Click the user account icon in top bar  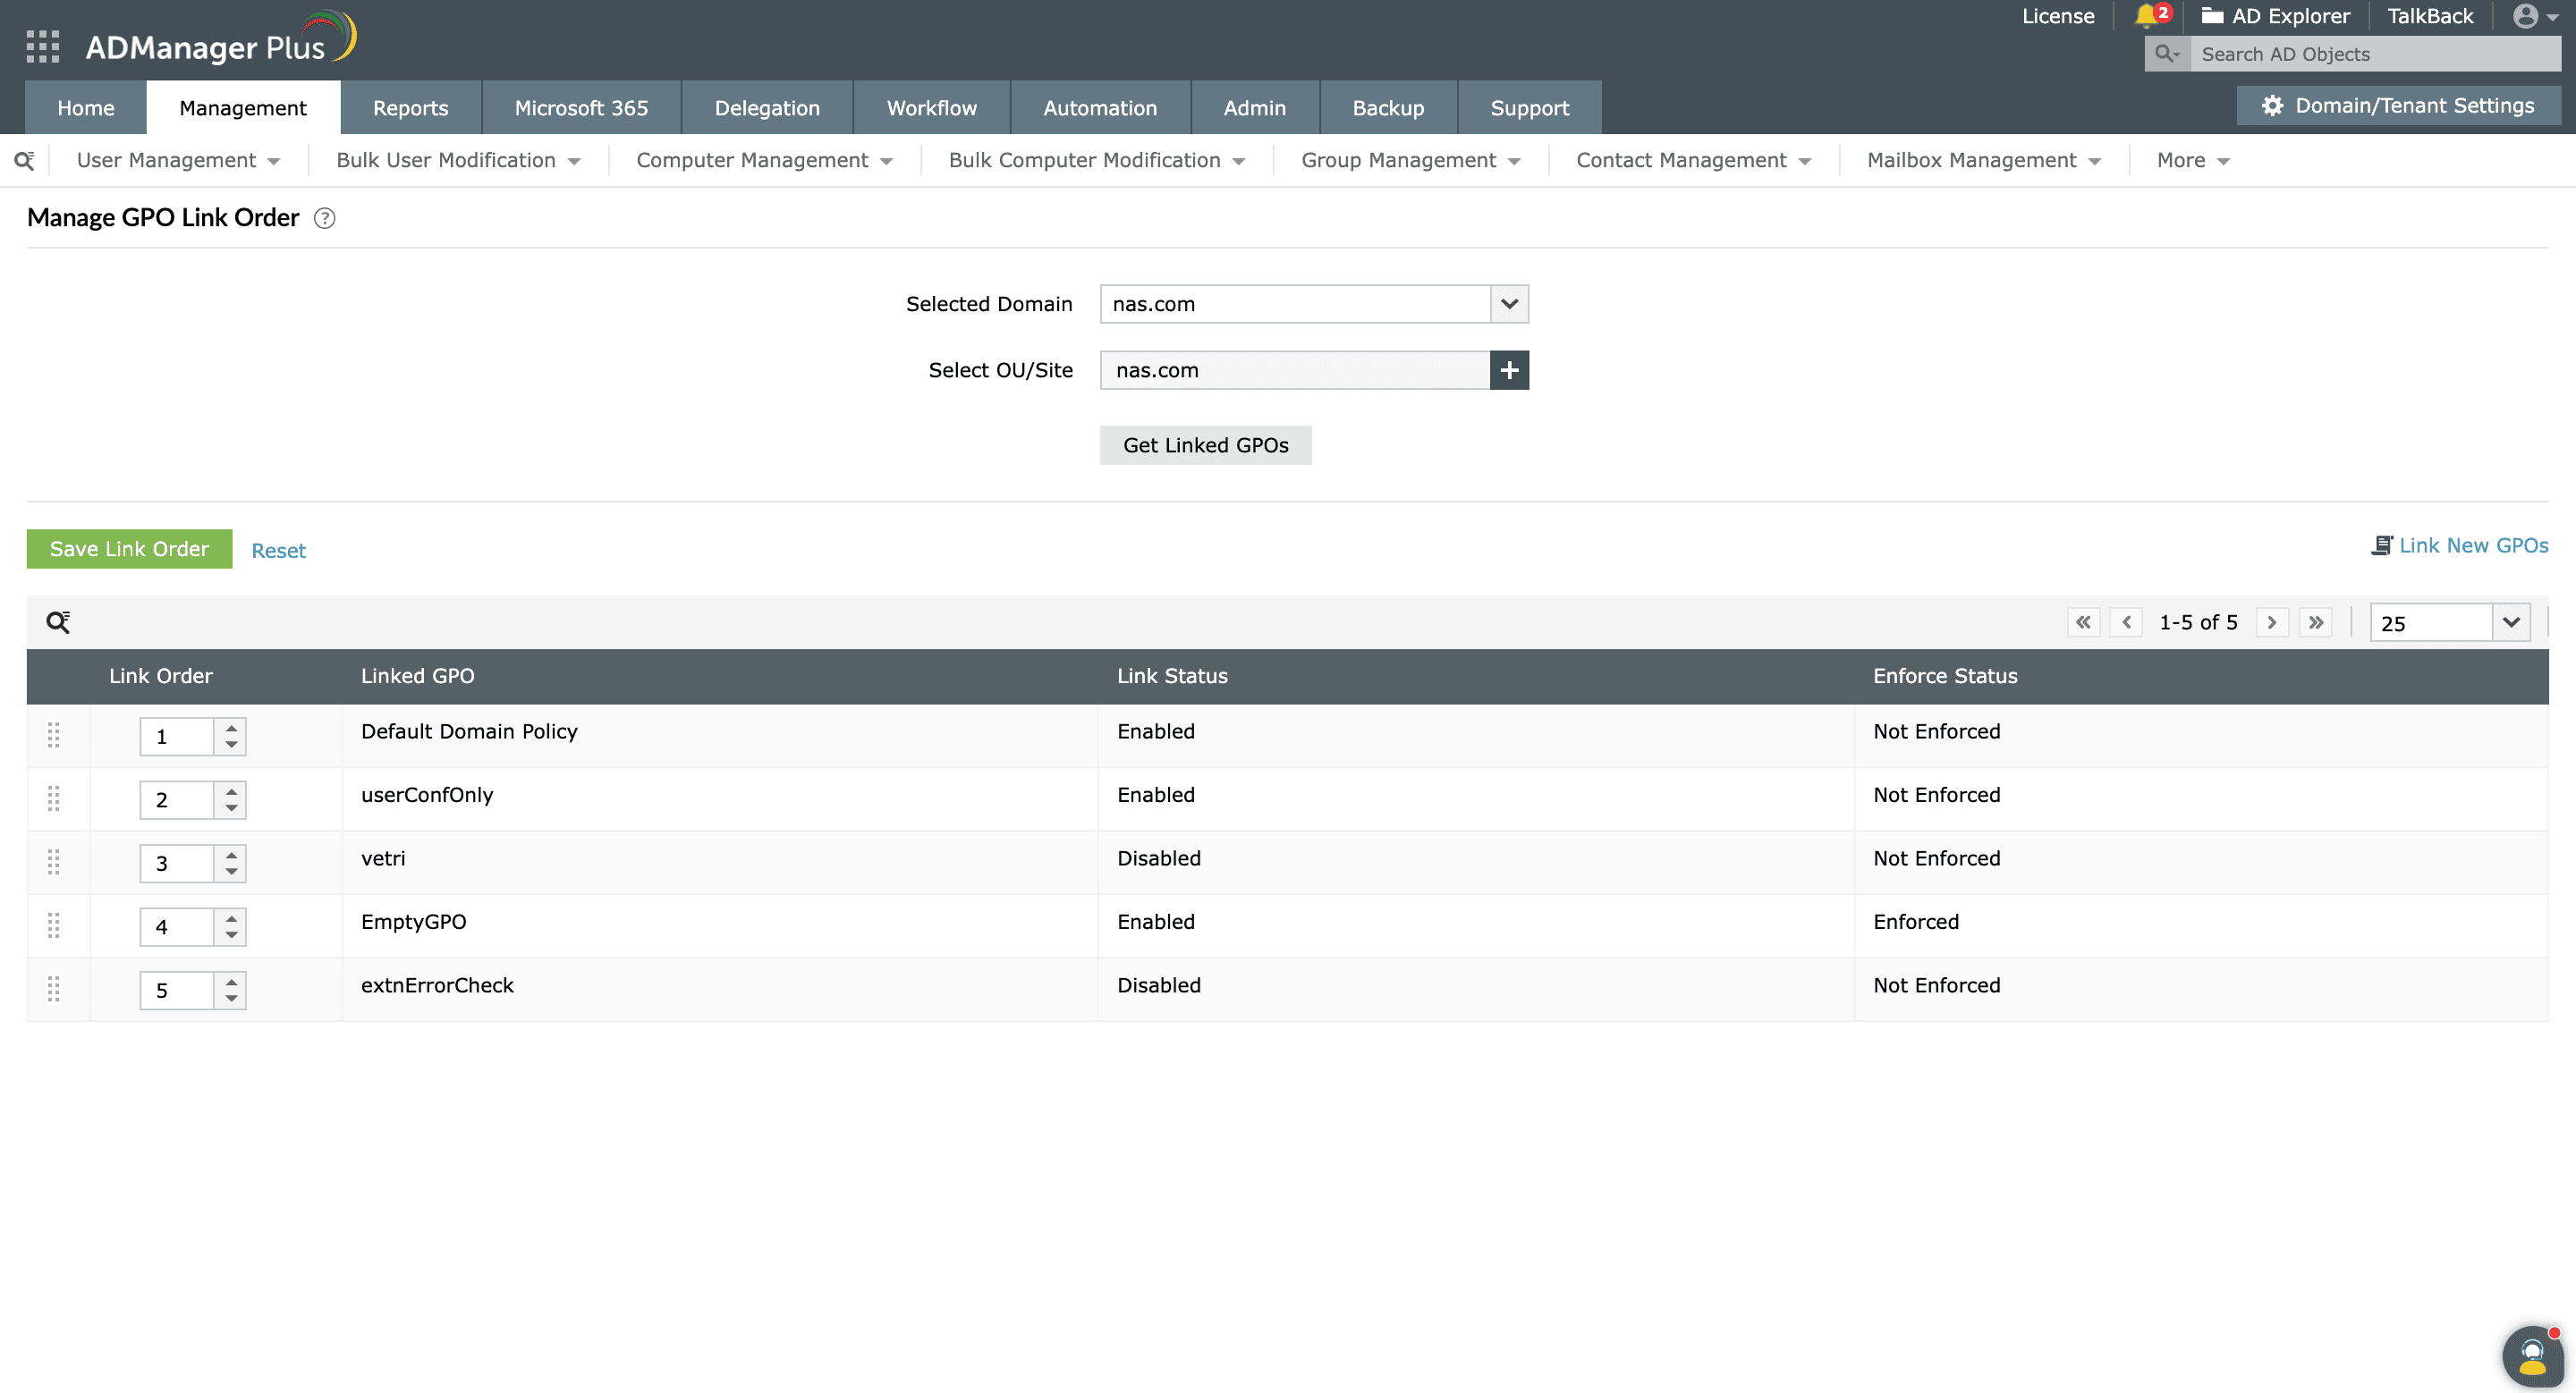pyautogui.click(x=2525, y=16)
